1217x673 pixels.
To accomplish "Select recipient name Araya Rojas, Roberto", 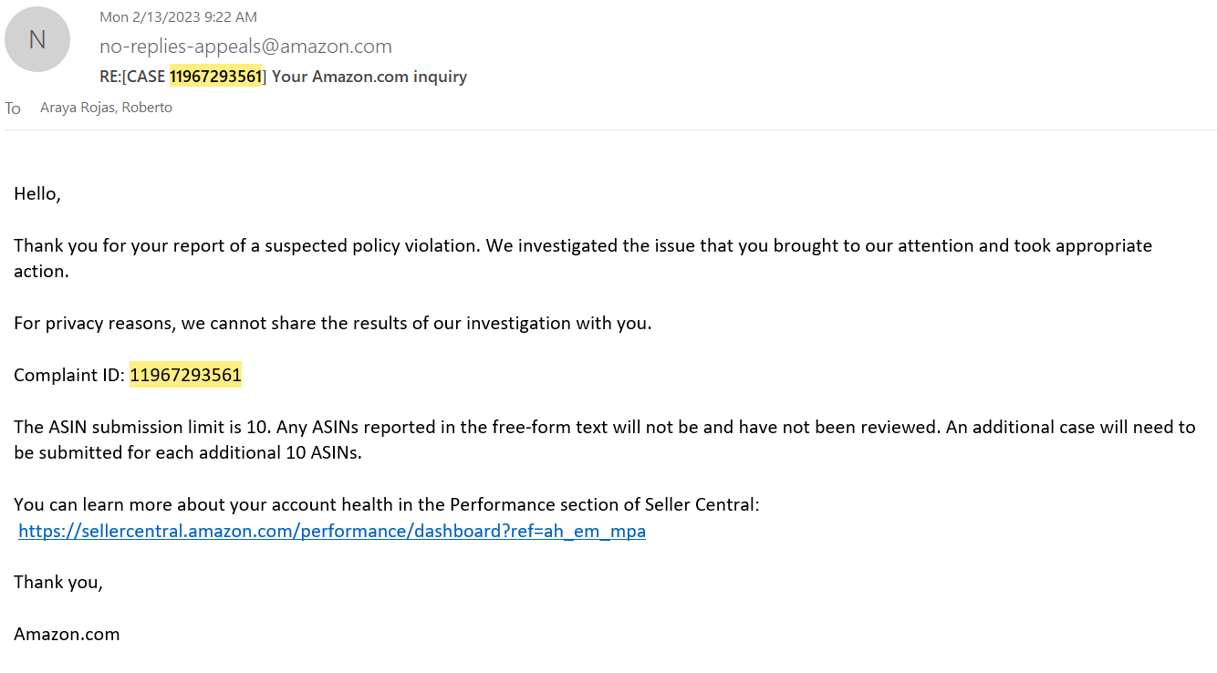I will (x=106, y=108).
